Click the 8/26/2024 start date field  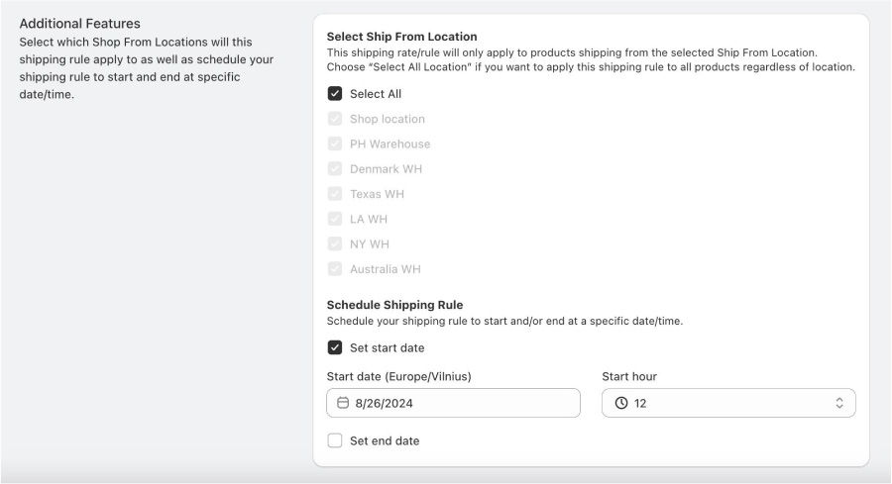(453, 403)
